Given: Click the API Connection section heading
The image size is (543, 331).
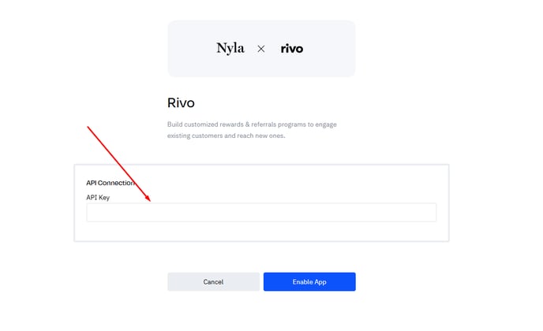Looking at the screenshot, I should tap(110, 183).
